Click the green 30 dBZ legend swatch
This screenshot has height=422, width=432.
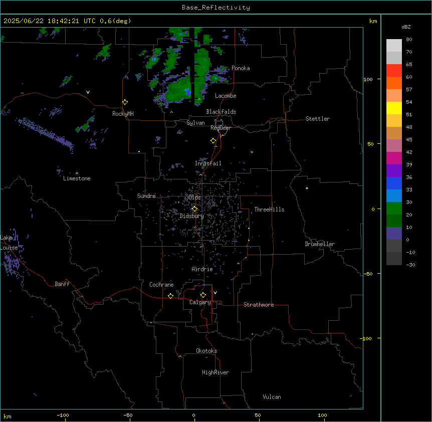coord(394,208)
